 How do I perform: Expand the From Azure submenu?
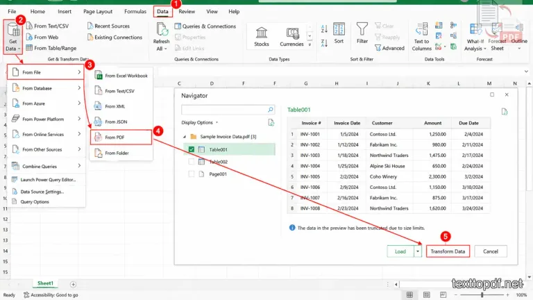[x=46, y=103]
